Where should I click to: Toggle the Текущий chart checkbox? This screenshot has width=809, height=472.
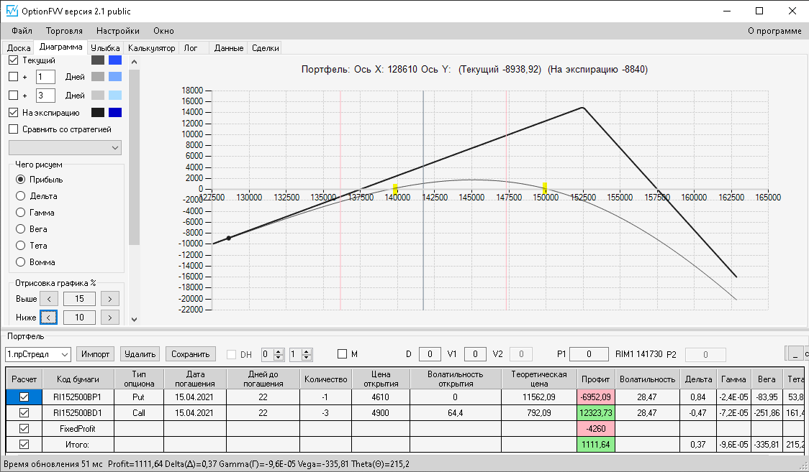pos(14,60)
